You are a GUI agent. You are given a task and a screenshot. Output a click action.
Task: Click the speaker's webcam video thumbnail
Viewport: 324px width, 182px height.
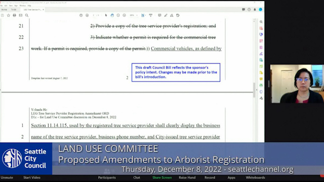click(297, 84)
